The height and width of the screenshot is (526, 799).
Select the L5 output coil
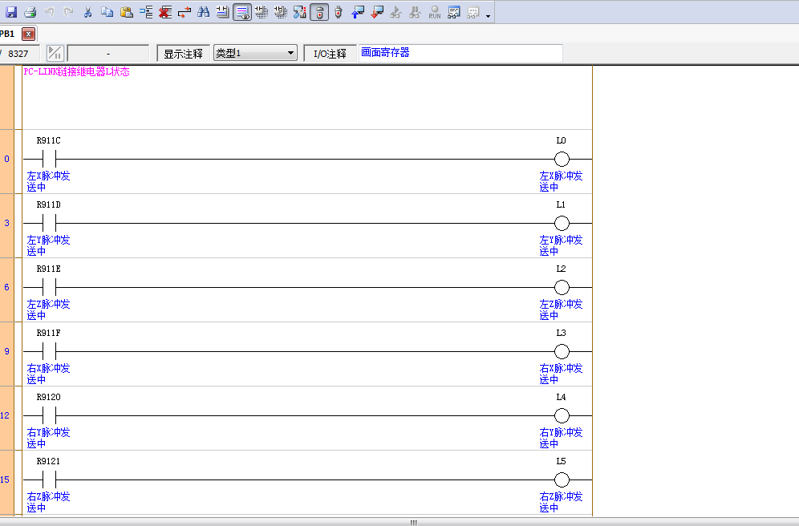tap(562, 479)
